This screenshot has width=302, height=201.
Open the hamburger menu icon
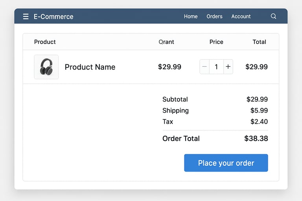(x=26, y=16)
